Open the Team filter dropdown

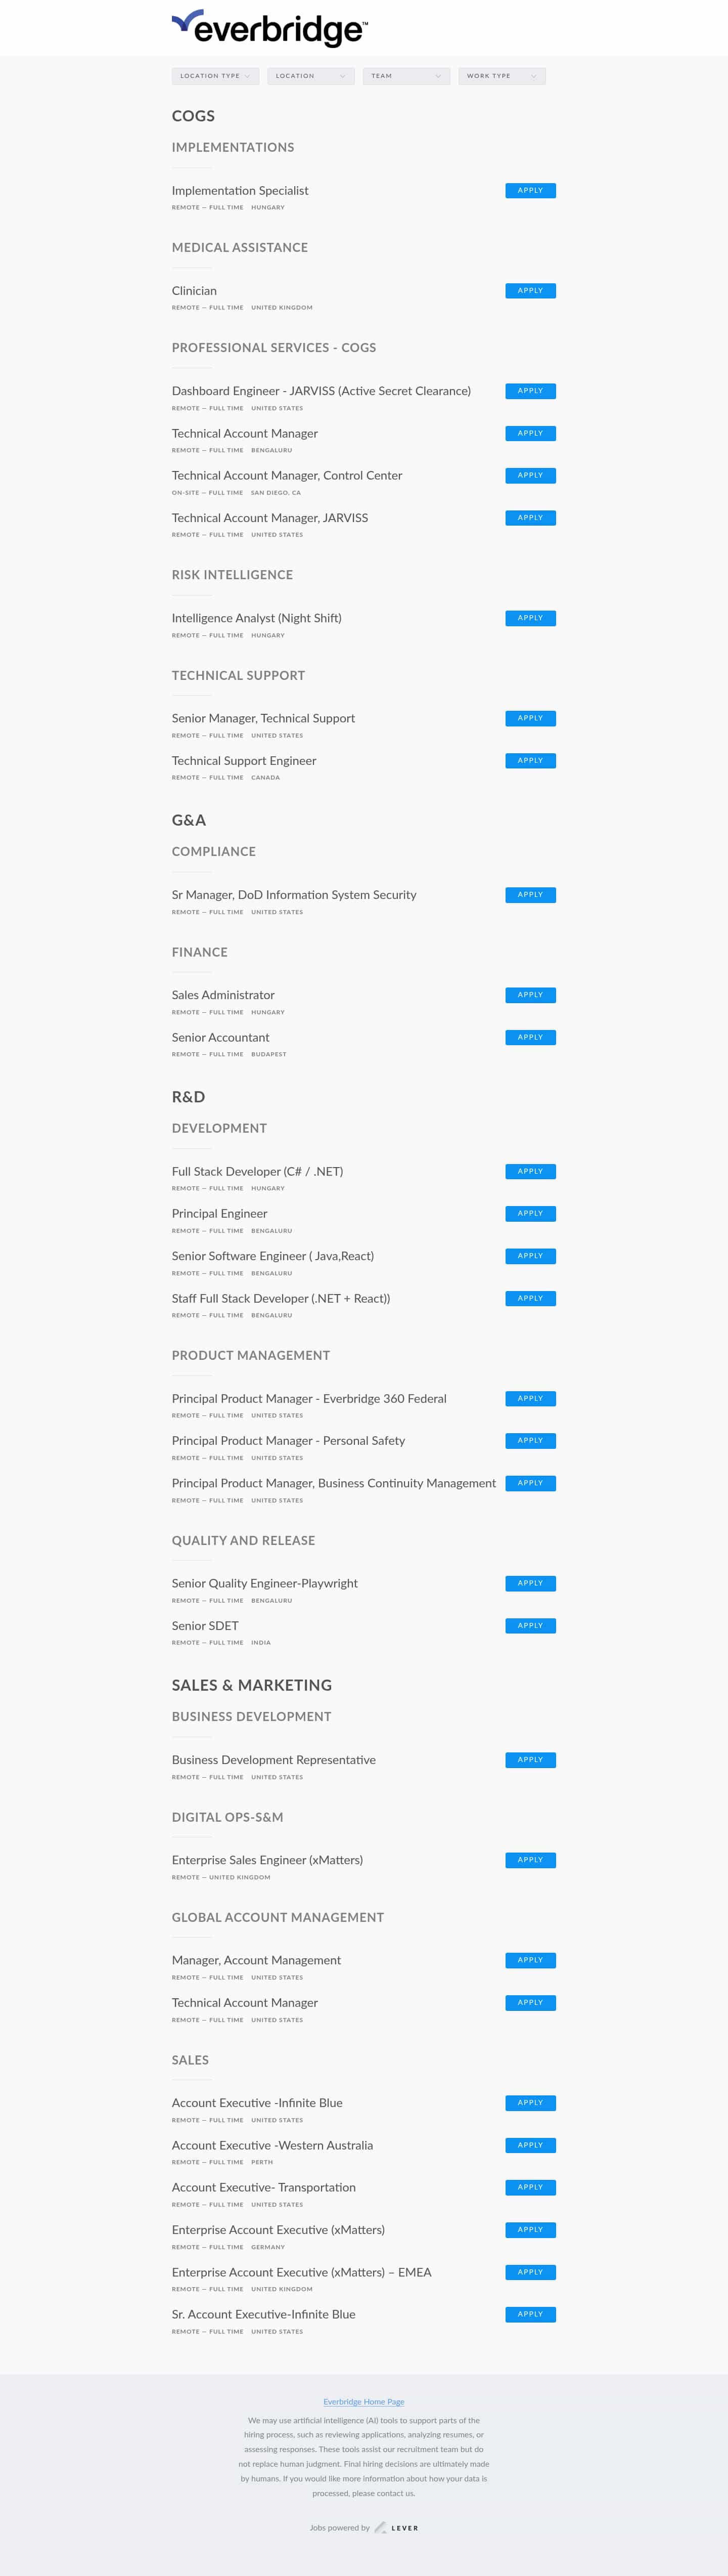405,76
